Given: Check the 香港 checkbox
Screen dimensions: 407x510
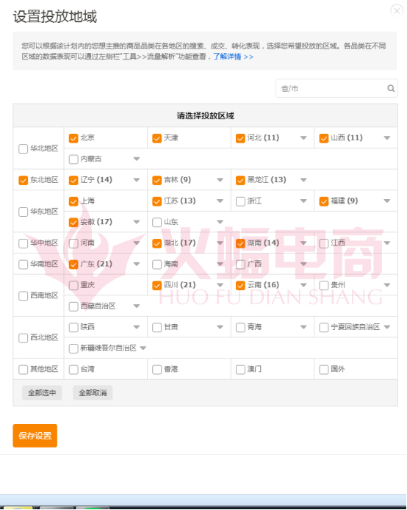Looking at the screenshot, I should [x=157, y=370].
